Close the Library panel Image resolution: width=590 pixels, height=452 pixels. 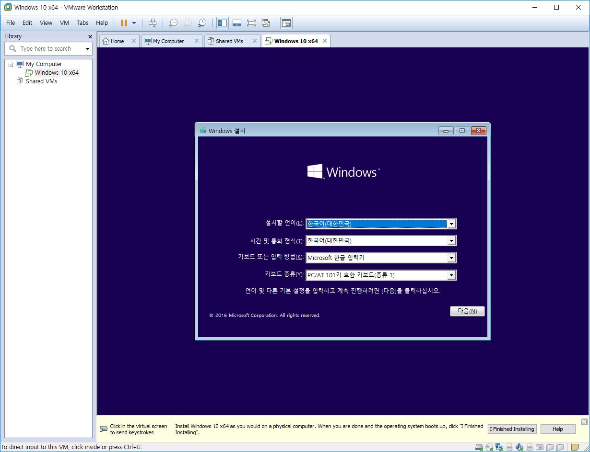90,36
